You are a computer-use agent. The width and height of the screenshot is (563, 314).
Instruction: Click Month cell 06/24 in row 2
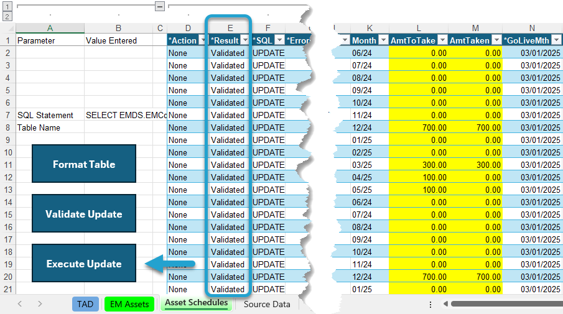point(370,53)
